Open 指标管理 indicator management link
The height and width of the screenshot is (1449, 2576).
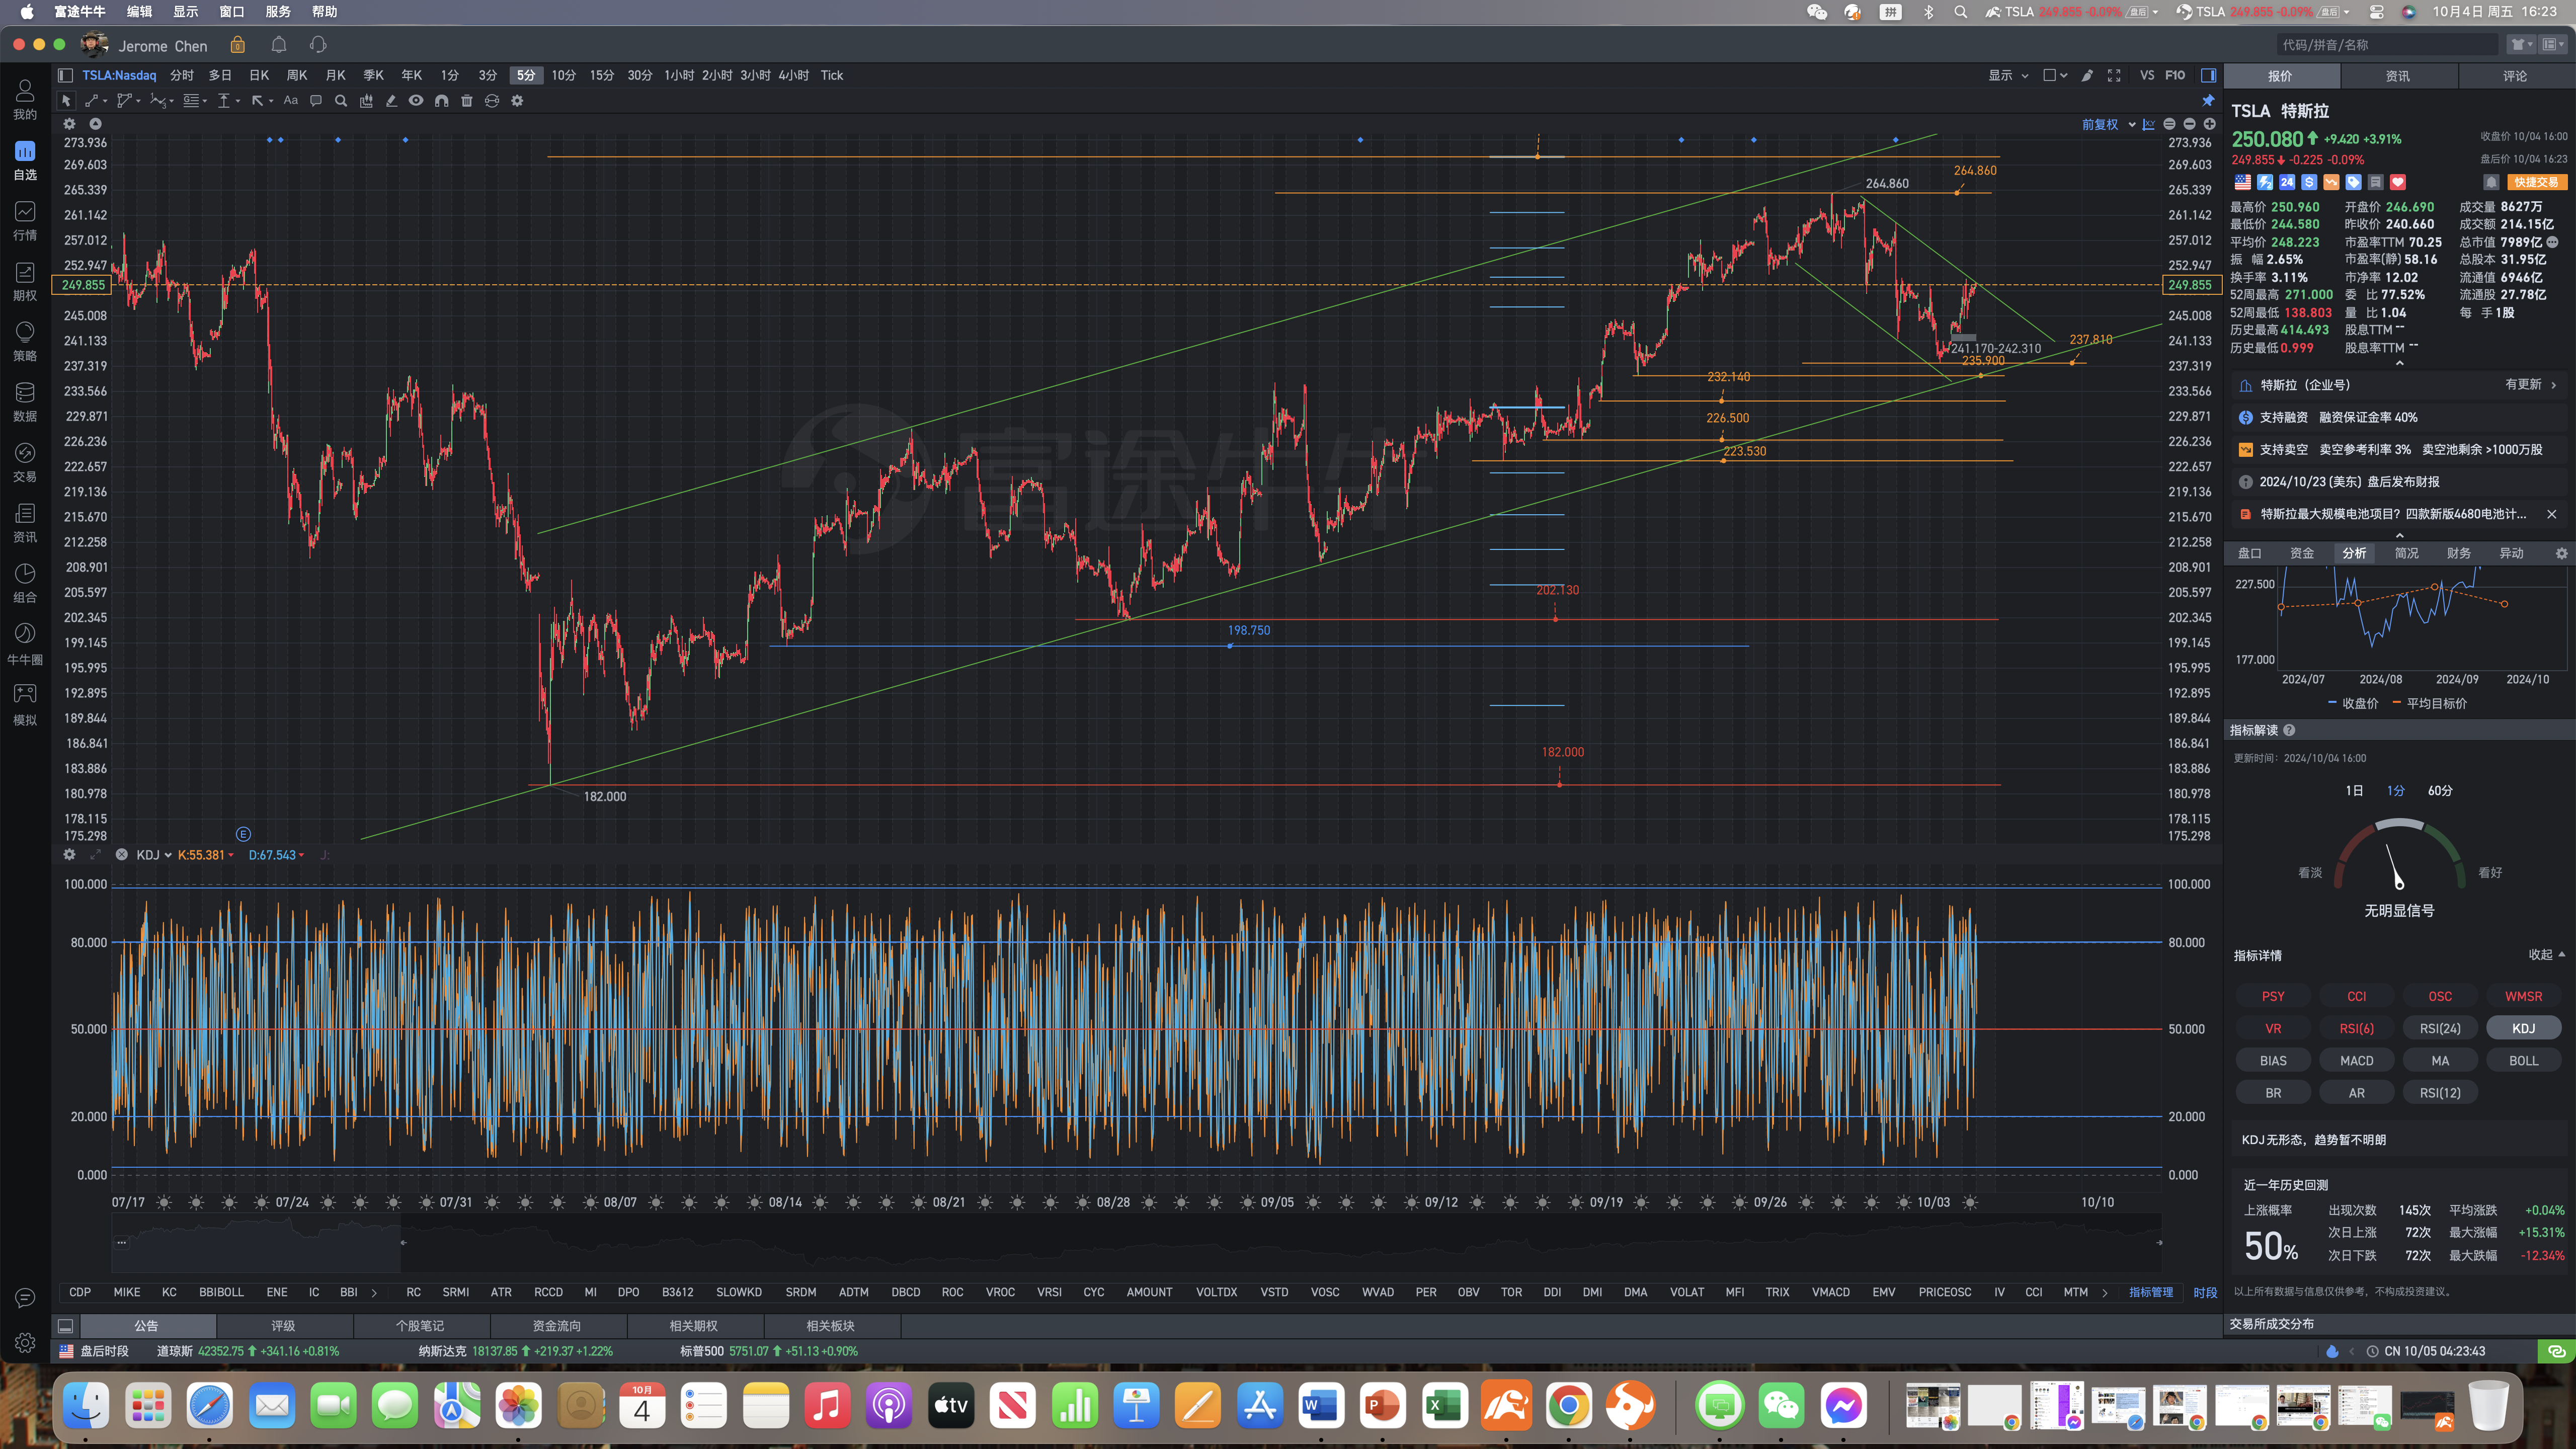2151,1293
